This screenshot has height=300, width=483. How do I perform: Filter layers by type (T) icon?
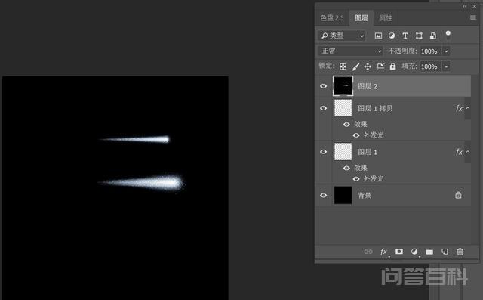(405, 36)
